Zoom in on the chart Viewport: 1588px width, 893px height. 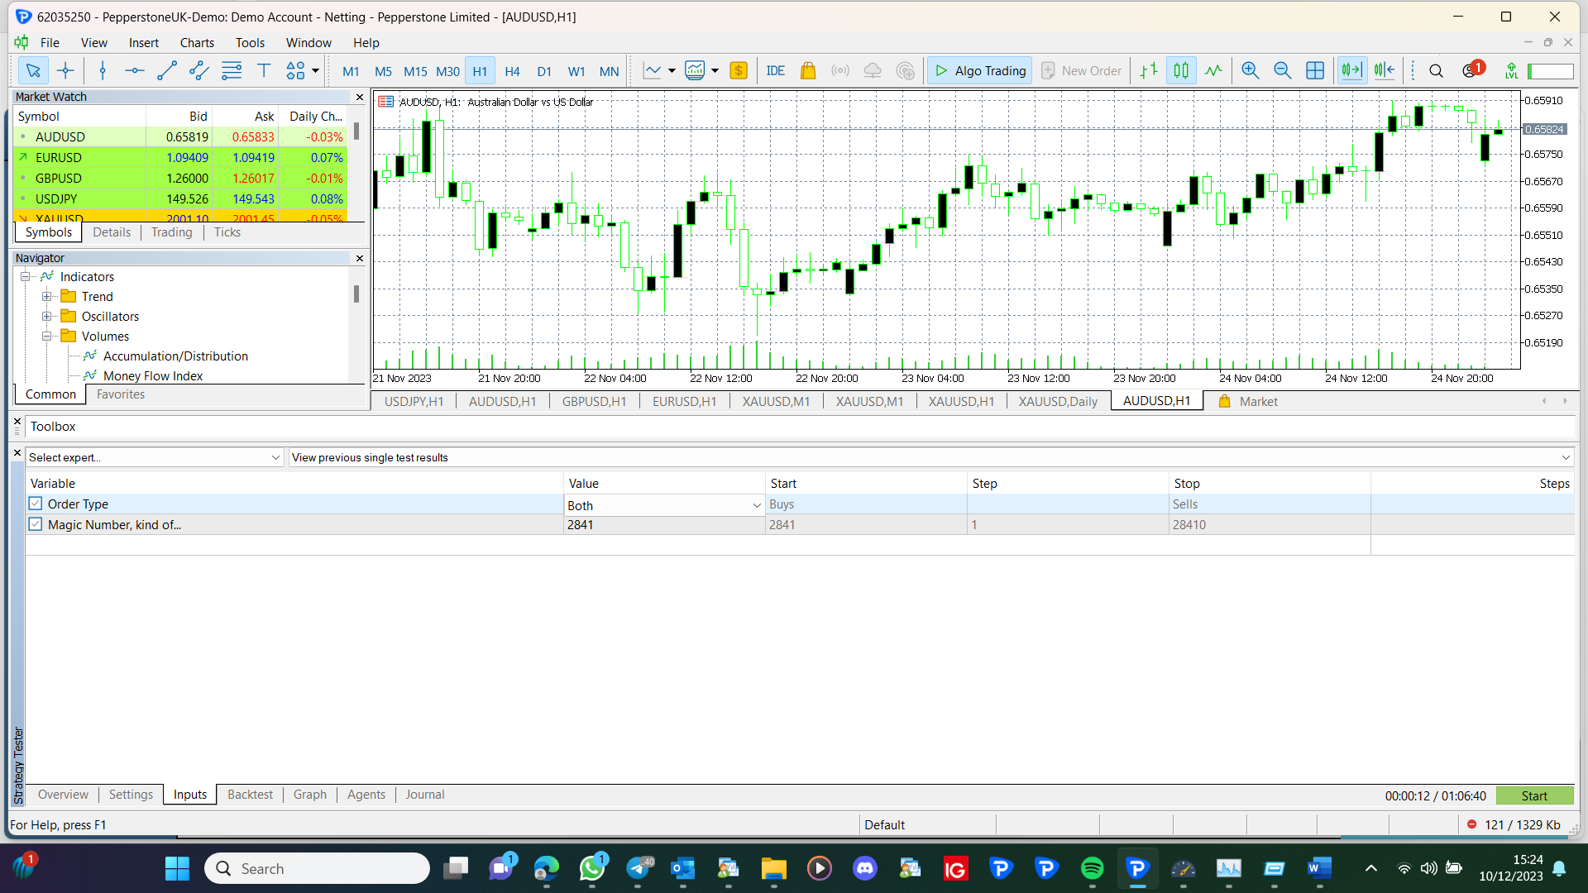(1251, 71)
